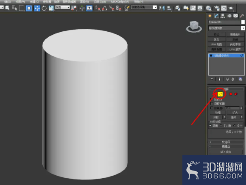Open Select by Name list

14,8
